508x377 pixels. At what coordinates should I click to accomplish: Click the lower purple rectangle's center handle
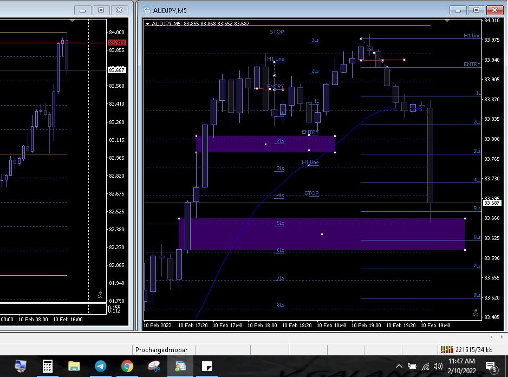tap(322, 234)
